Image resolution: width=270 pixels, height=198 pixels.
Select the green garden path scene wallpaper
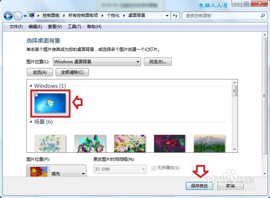tap(209, 144)
